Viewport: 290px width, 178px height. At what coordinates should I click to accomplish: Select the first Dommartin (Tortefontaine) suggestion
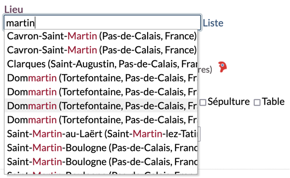click(101, 78)
